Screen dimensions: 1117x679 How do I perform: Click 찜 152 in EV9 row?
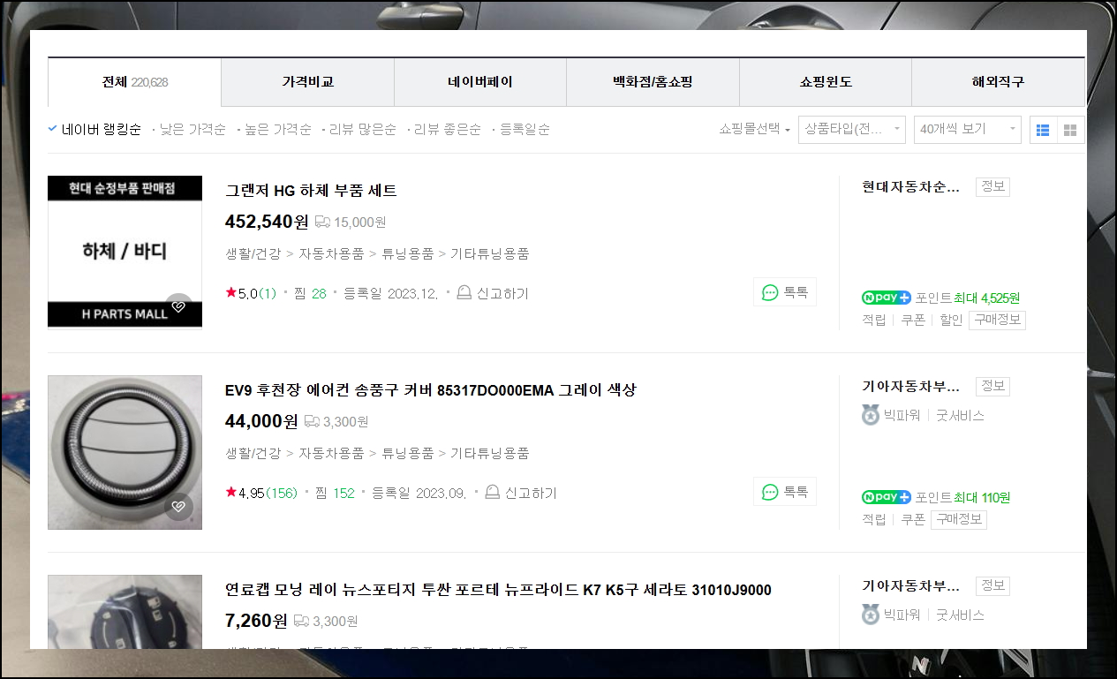[x=333, y=493]
